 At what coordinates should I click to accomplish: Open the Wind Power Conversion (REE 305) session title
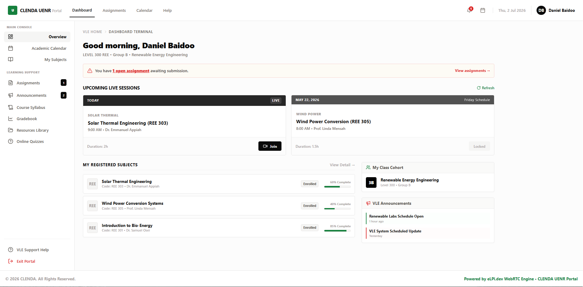(x=333, y=121)
